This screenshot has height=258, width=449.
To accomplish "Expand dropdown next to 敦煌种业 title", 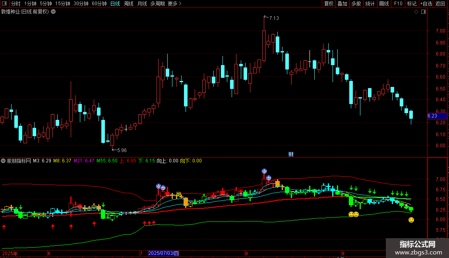I will [x=53, y=12].
